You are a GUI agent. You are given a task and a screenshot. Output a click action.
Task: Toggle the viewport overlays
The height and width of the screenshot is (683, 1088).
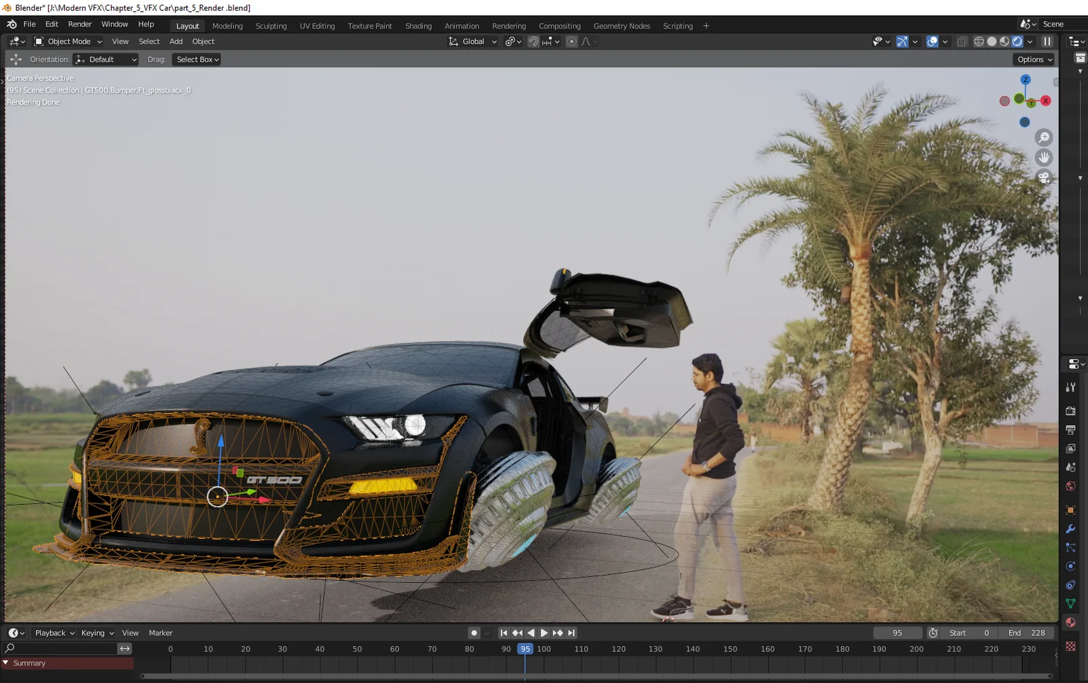pyautogui.click(x=932, y=41)
